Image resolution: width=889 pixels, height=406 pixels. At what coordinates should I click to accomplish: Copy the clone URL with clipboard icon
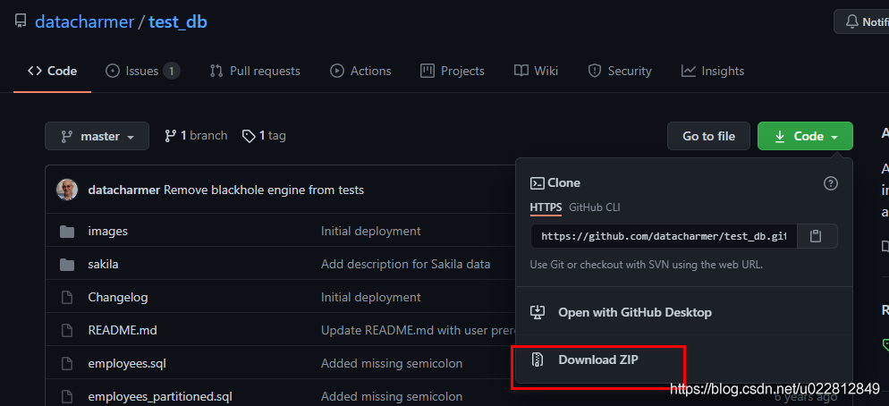click(817, 236)
